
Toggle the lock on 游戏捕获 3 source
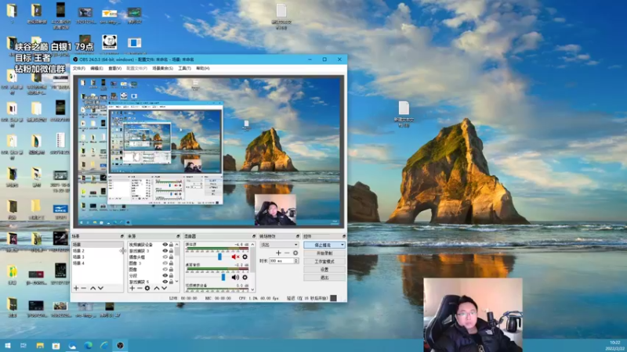pyautogui.click(x=171, y=250)
